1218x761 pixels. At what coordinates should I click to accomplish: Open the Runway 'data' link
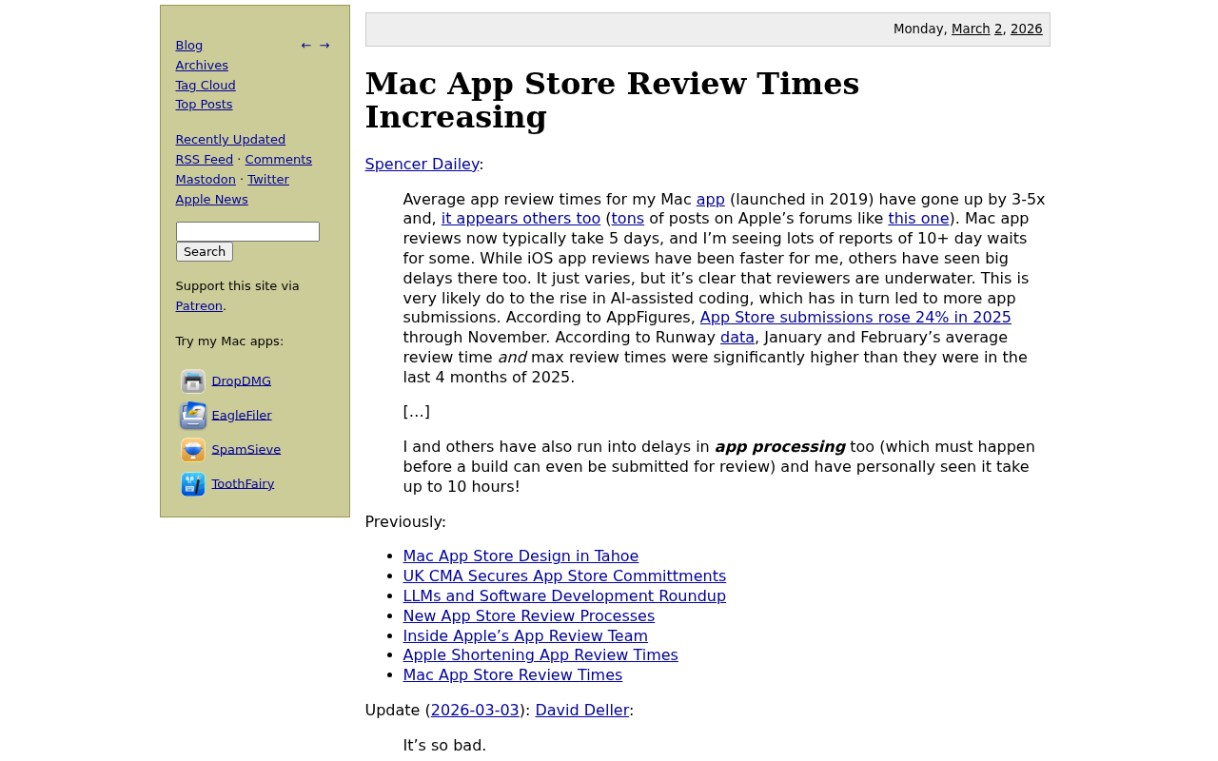(x=737, y=338)
